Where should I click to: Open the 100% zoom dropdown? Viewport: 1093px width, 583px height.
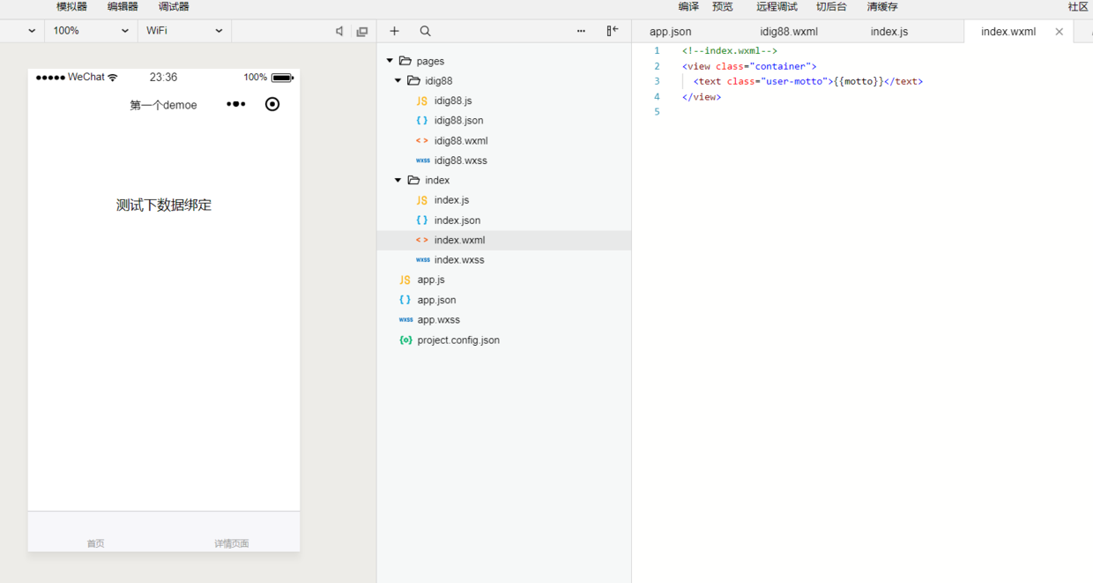click(91, 31)
